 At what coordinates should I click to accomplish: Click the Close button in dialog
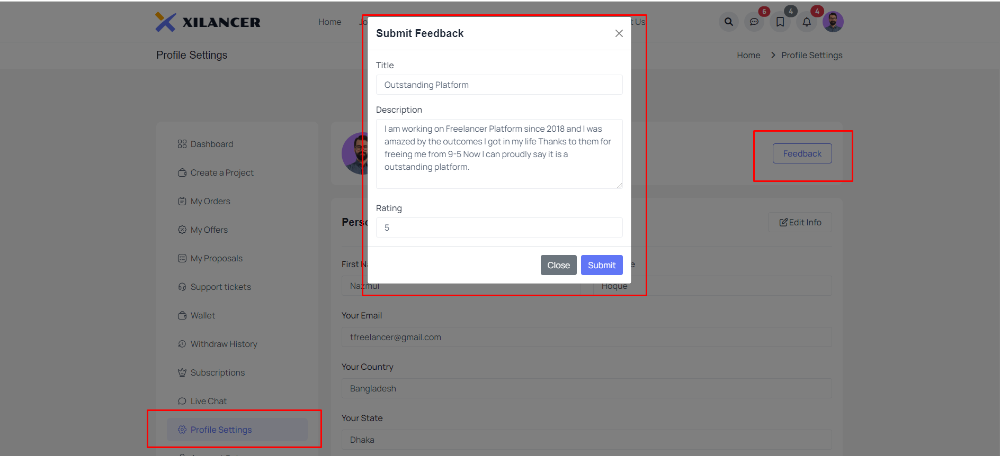tap(558, 265)
